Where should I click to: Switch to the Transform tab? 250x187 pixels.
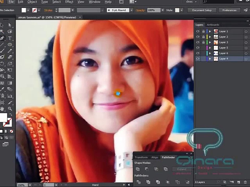[141, 157]
